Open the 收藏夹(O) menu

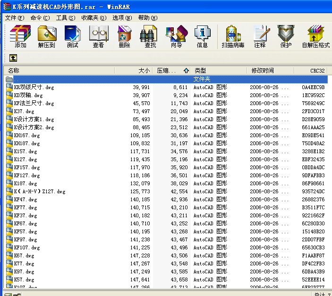[x=94, y=18]
